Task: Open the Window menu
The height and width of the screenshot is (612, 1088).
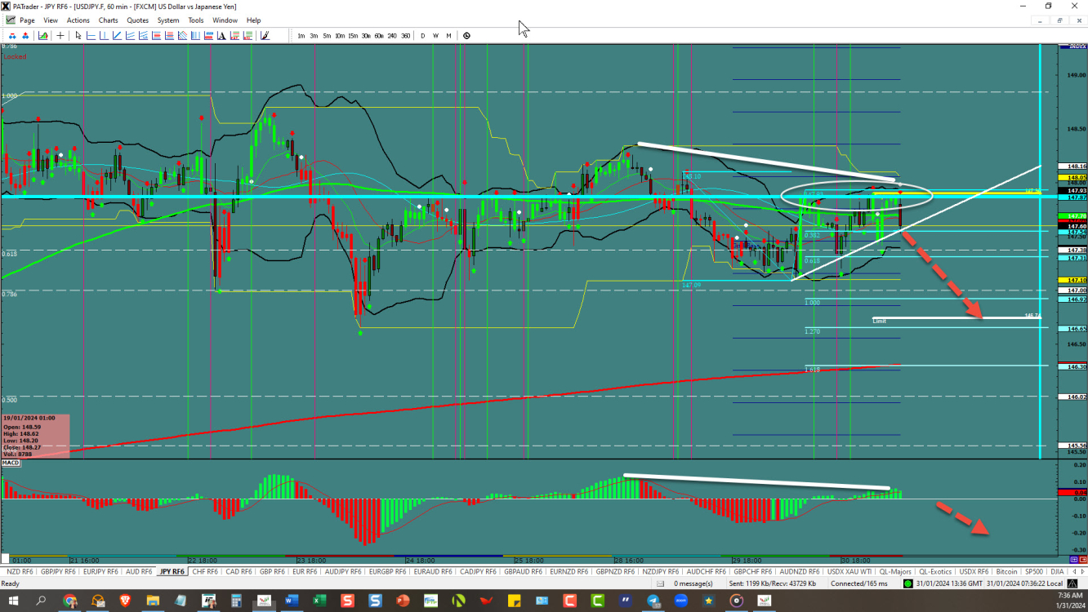Action: tap(225, 20)
